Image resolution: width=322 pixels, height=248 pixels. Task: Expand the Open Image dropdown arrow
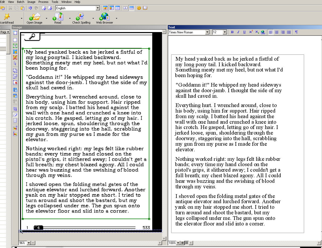pos(46,19)
